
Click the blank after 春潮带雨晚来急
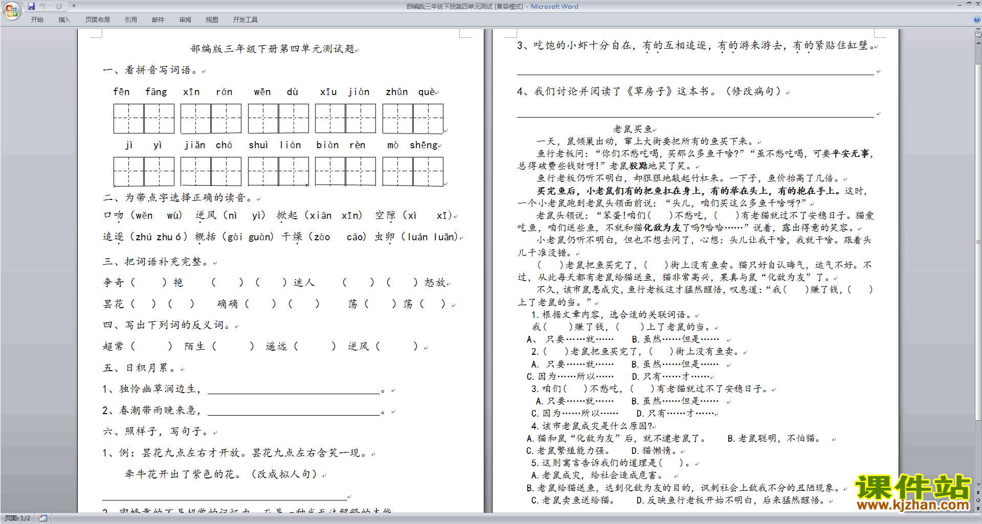coord(294,411)
